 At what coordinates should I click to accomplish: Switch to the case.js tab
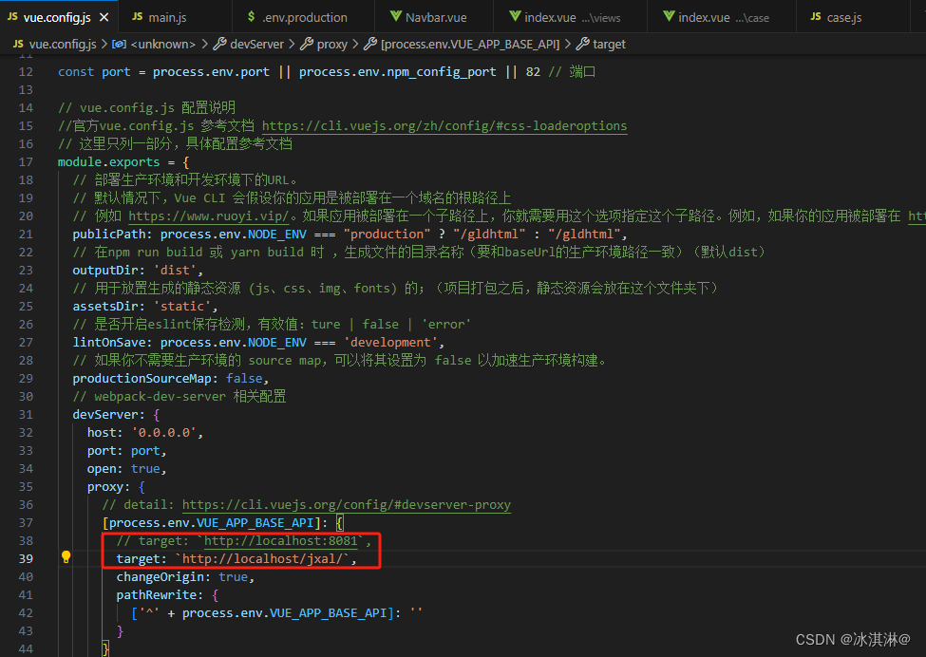pyautogui.click(x=843, y=17)
